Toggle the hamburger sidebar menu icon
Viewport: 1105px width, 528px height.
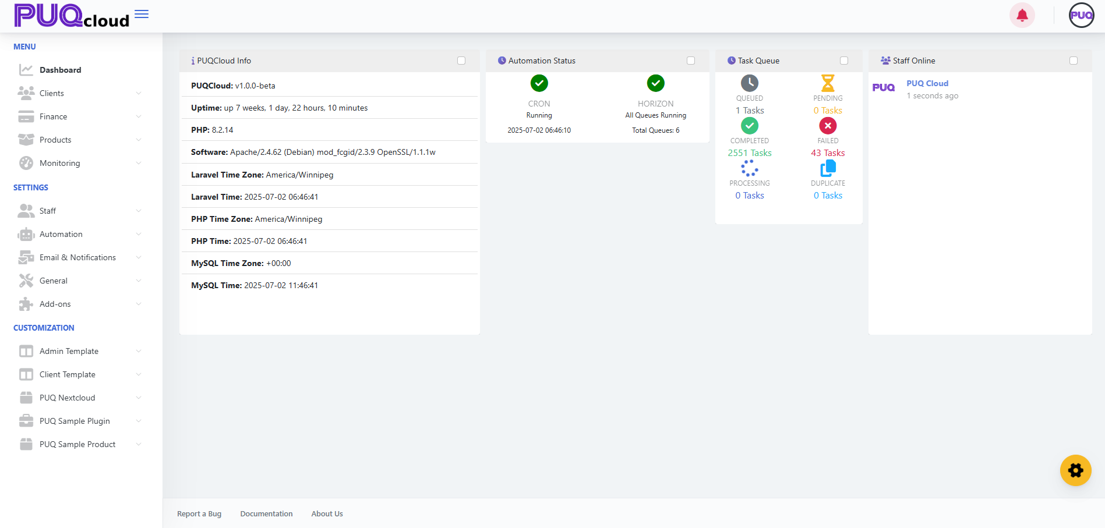(x=142, y=14)
